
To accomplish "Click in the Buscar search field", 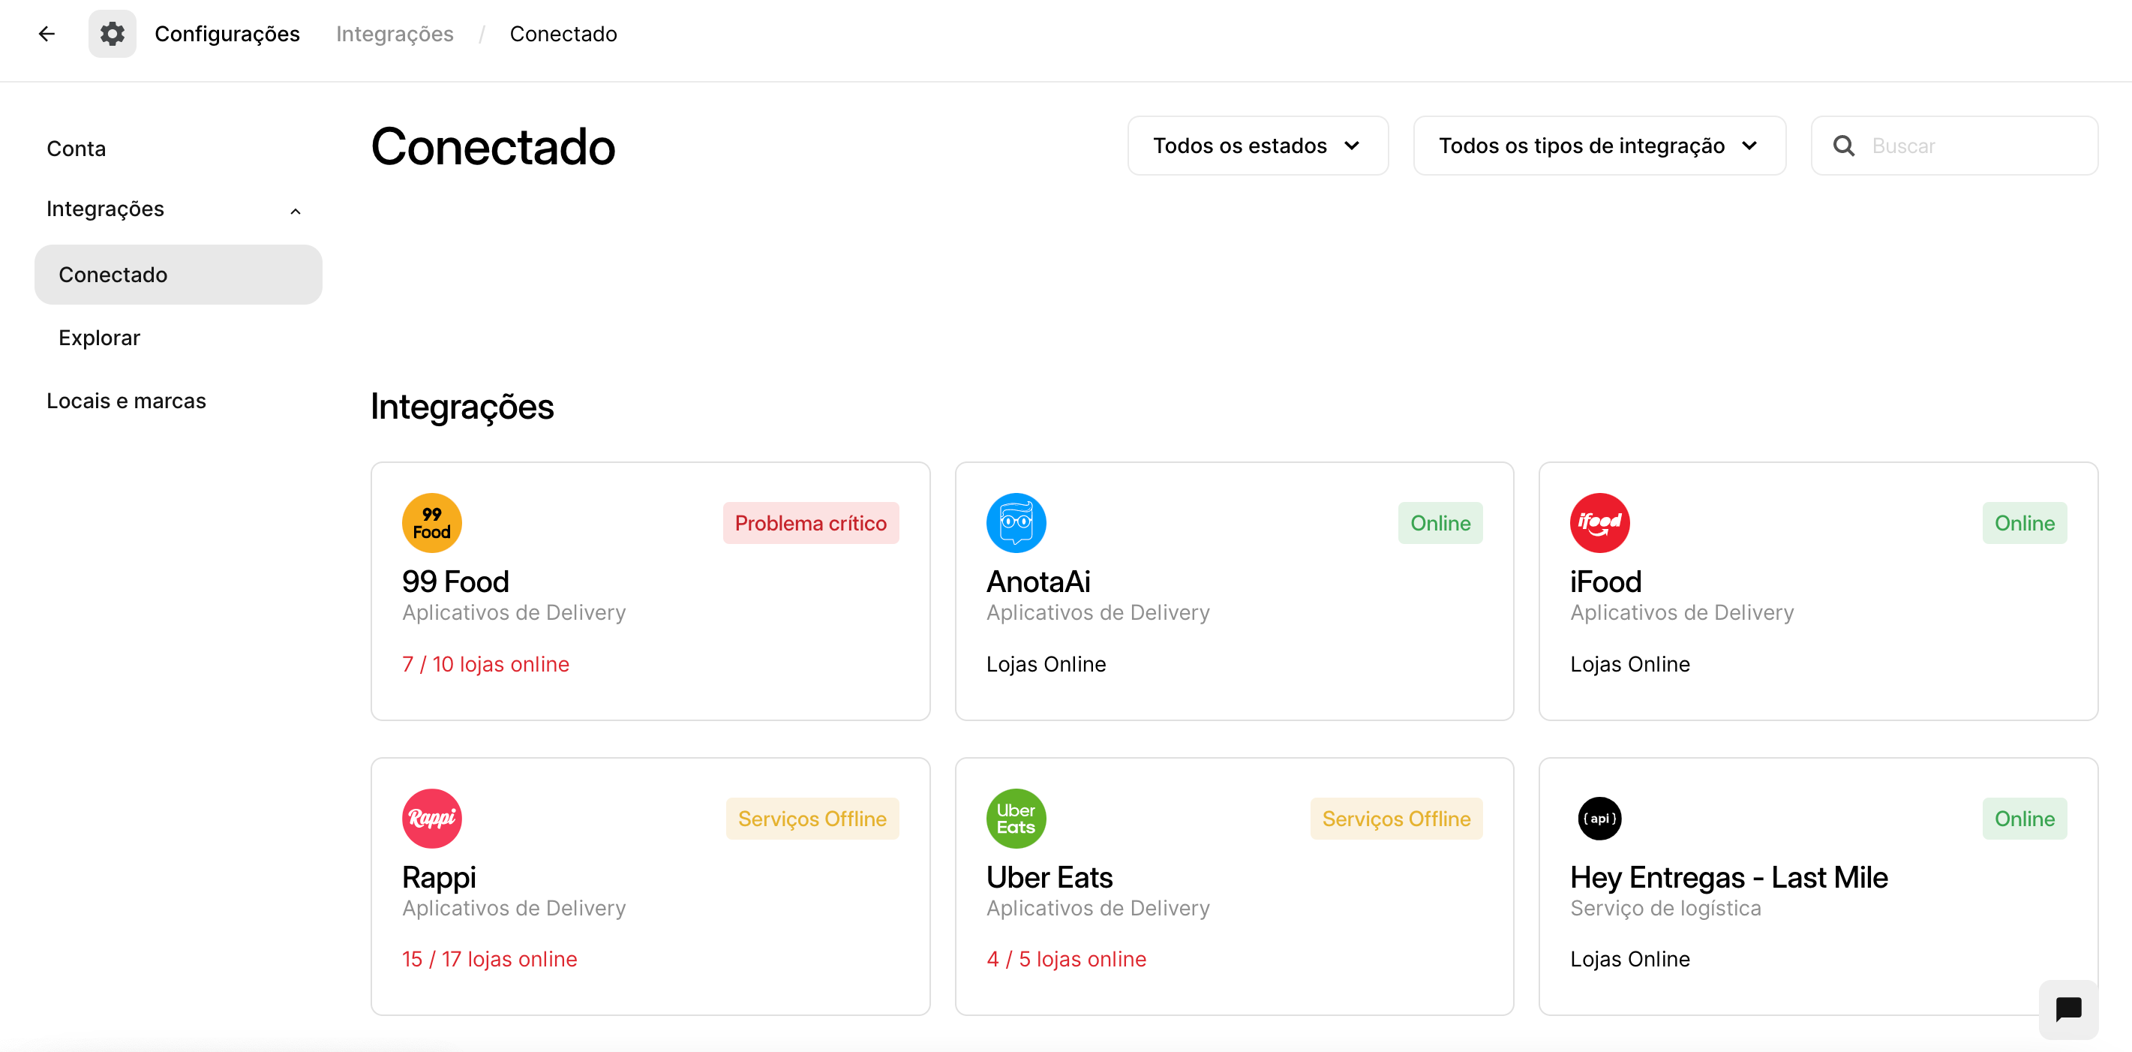I will click(1954, 146).
